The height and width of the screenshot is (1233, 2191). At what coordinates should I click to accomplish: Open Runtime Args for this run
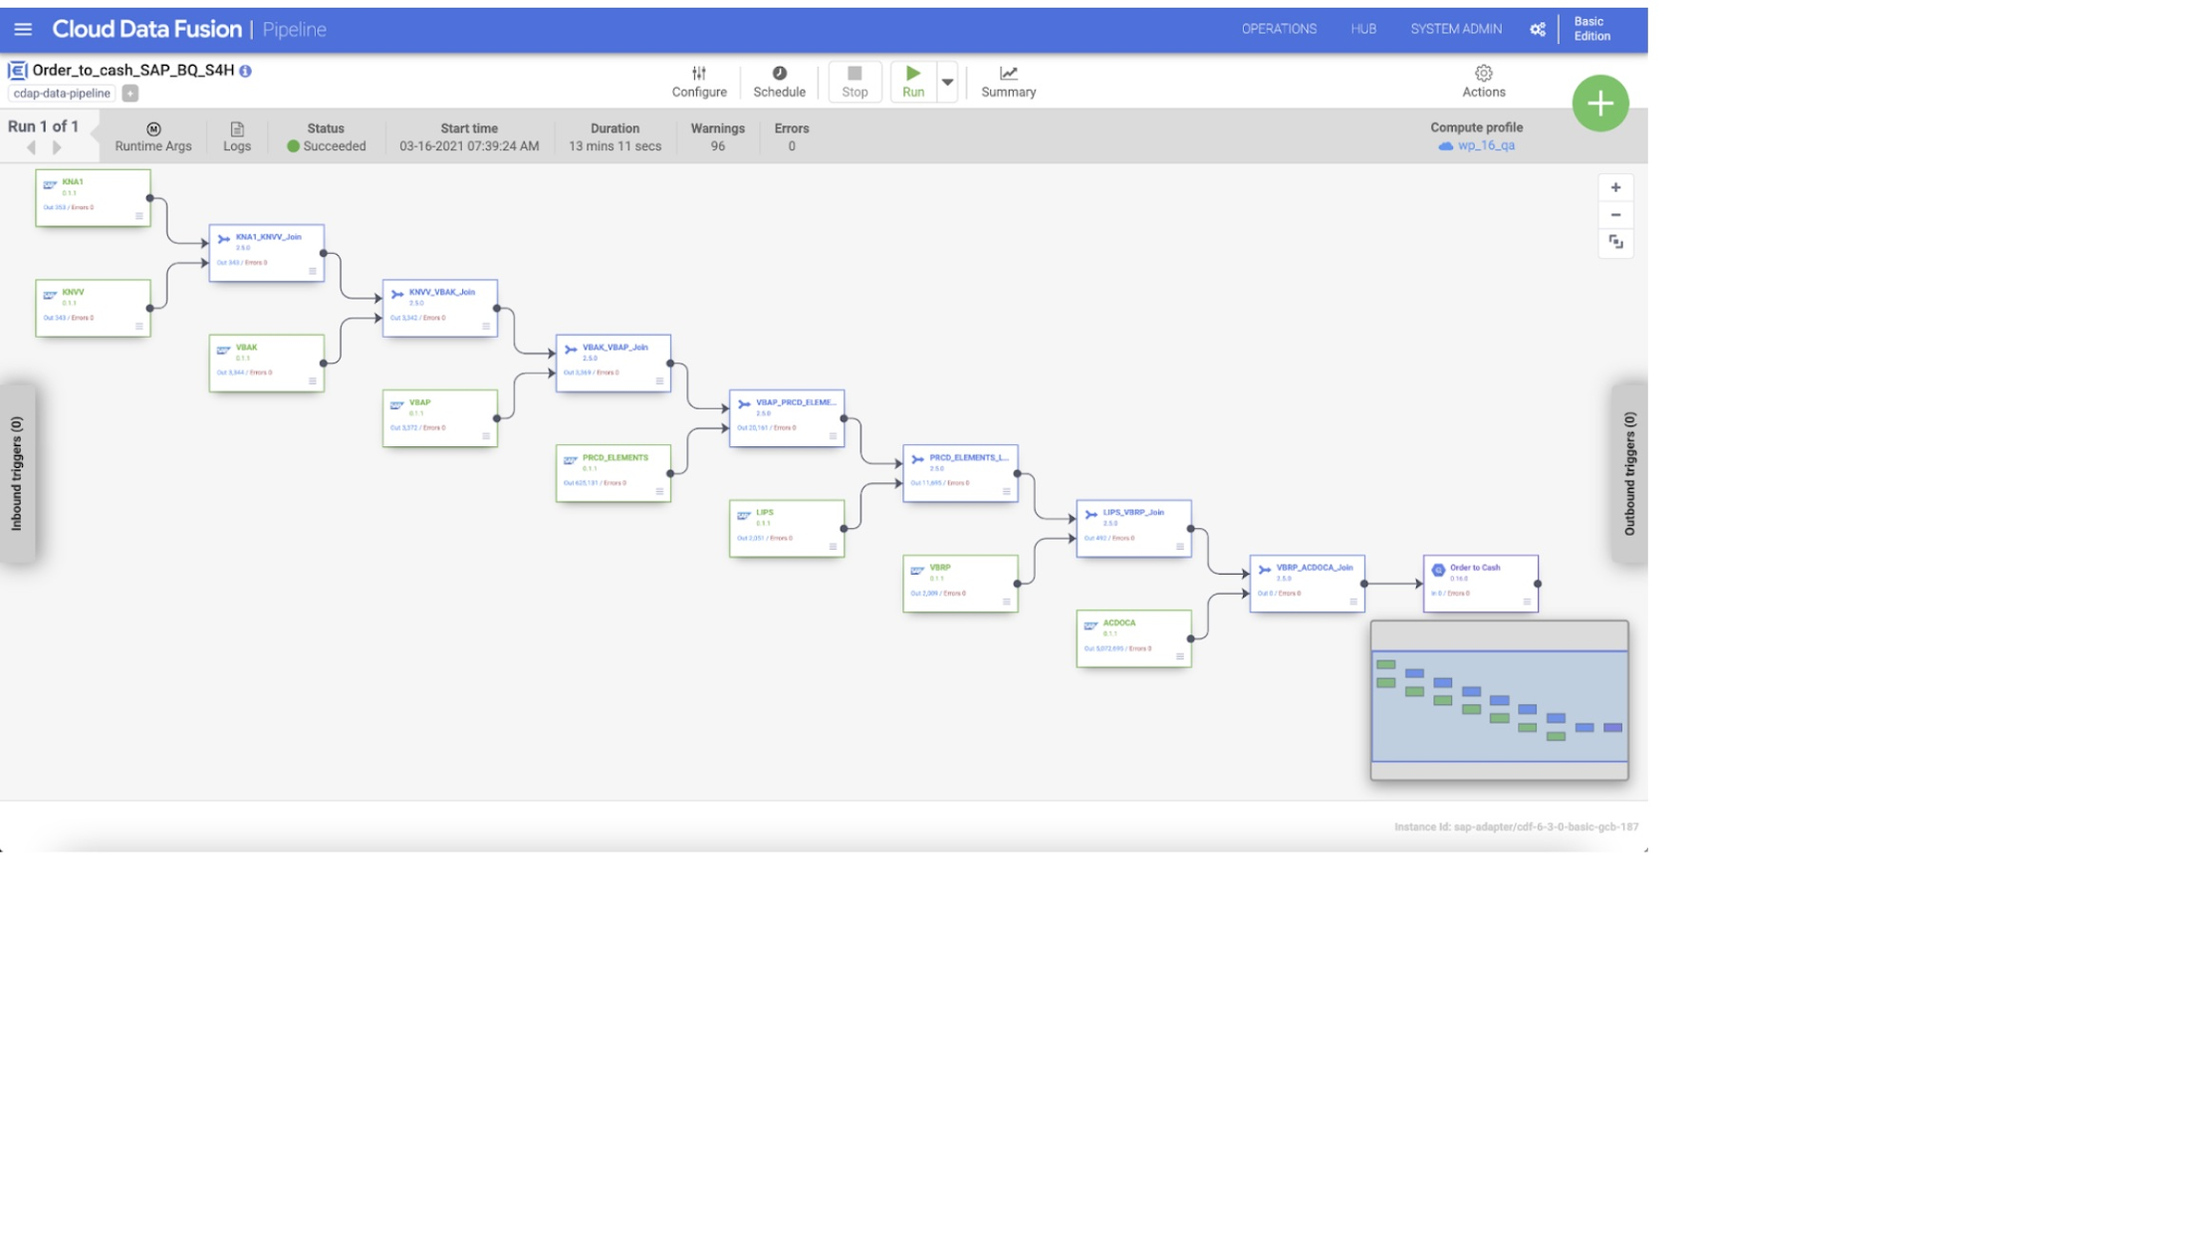[153, 137]
